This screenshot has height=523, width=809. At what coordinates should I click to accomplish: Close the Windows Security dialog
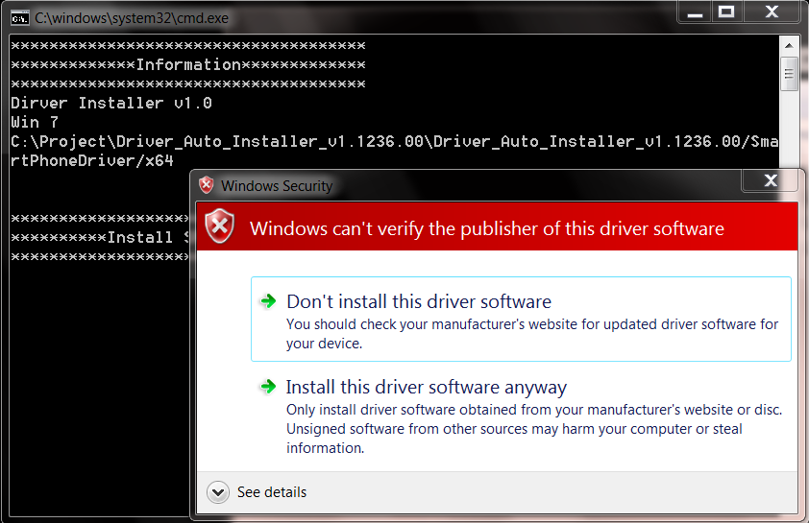pyautogui.click(x=770, y=180)
